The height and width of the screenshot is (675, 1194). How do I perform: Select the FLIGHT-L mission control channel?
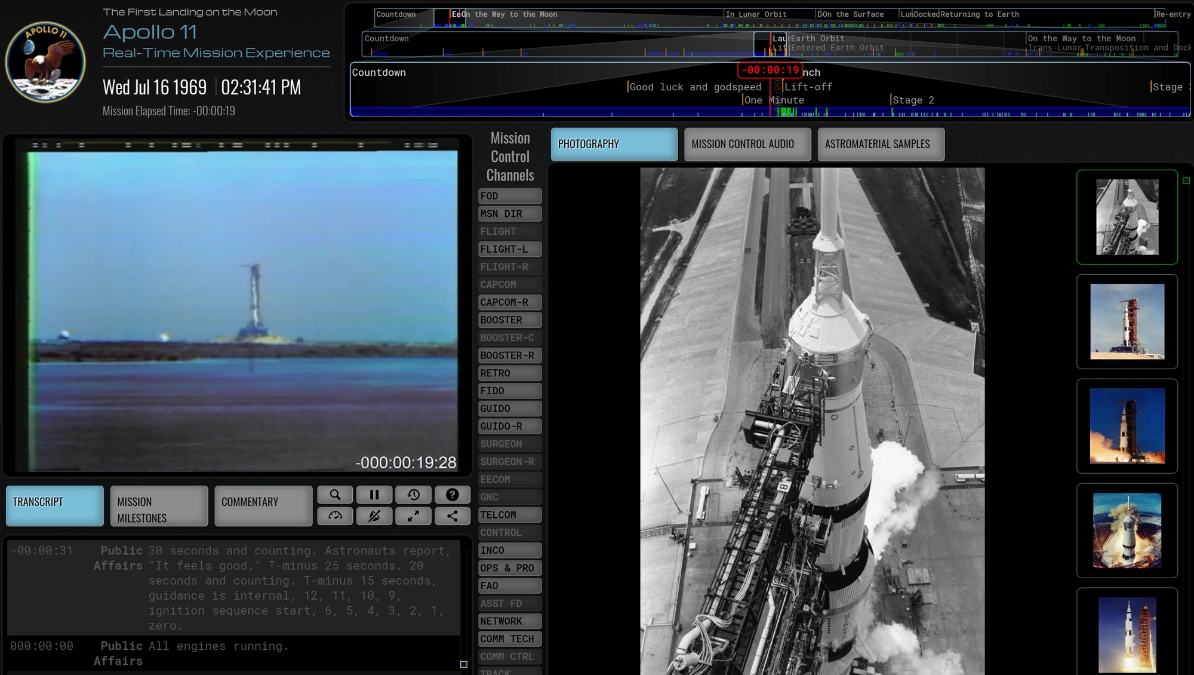tap(510, 249)
